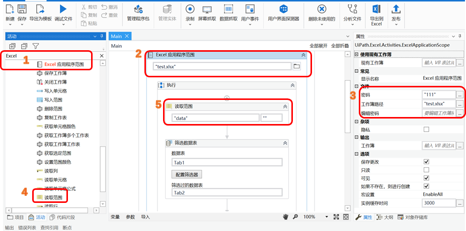Click the filter funnel icon in activities panel
The height and width of the screenshot is (231, 466).
tap(36, 46)
